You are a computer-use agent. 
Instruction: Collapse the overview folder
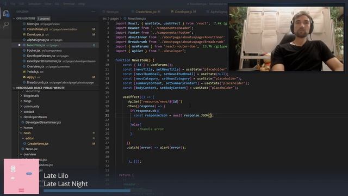[21, 155]
